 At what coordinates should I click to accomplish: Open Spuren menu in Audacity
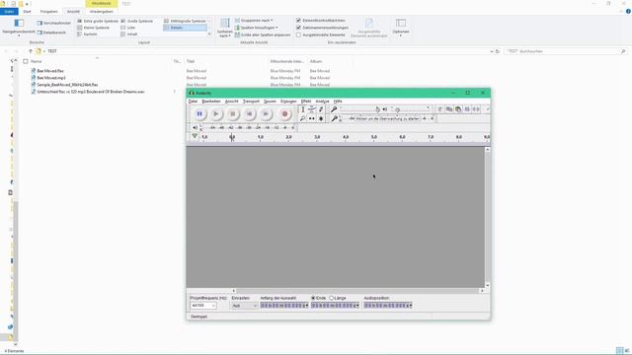[270, 102]
